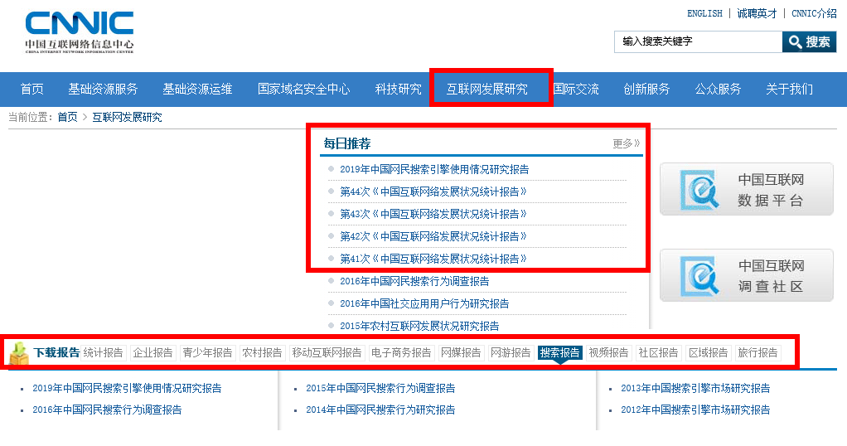This screenshot has height=446, width=847.
Task: Select 区域报告 tab
Action: pos(708,353)
